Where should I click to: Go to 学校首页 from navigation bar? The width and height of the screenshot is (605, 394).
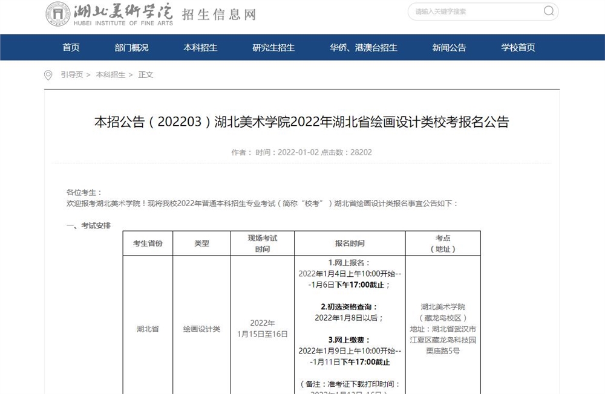tap(518, 47)
